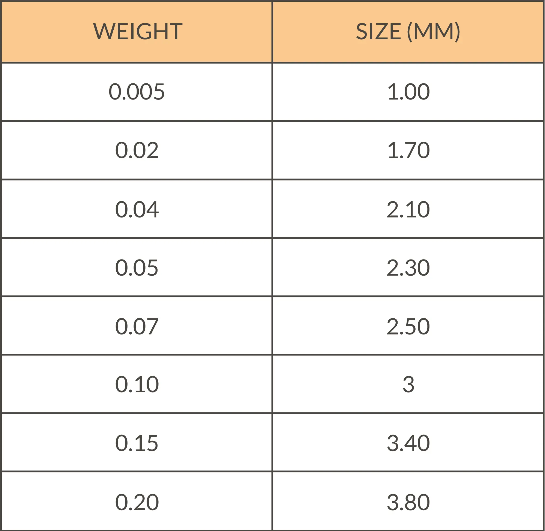Click the SIZE (MM) column header
545x531 pixels.
click(x=408, y=32)
